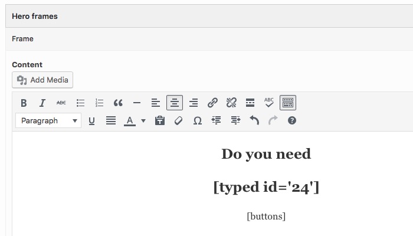Screen dimensions: 413x236
Task: Insert a bulleted list
Action: (x=80, y=103)
